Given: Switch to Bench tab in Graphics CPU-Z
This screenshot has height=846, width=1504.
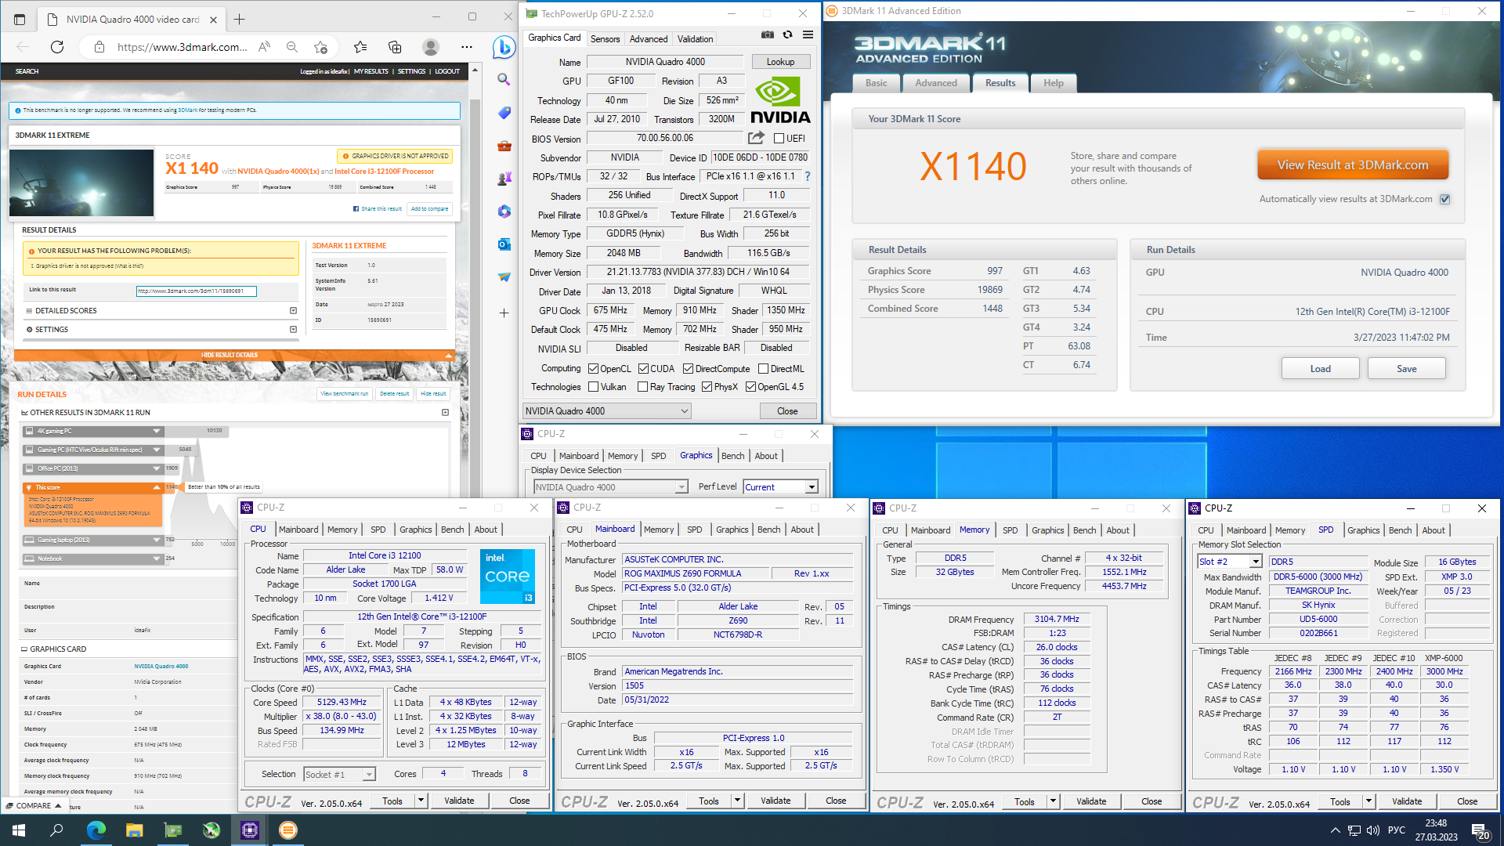Looking at the screenshot, I should point(732,456).
